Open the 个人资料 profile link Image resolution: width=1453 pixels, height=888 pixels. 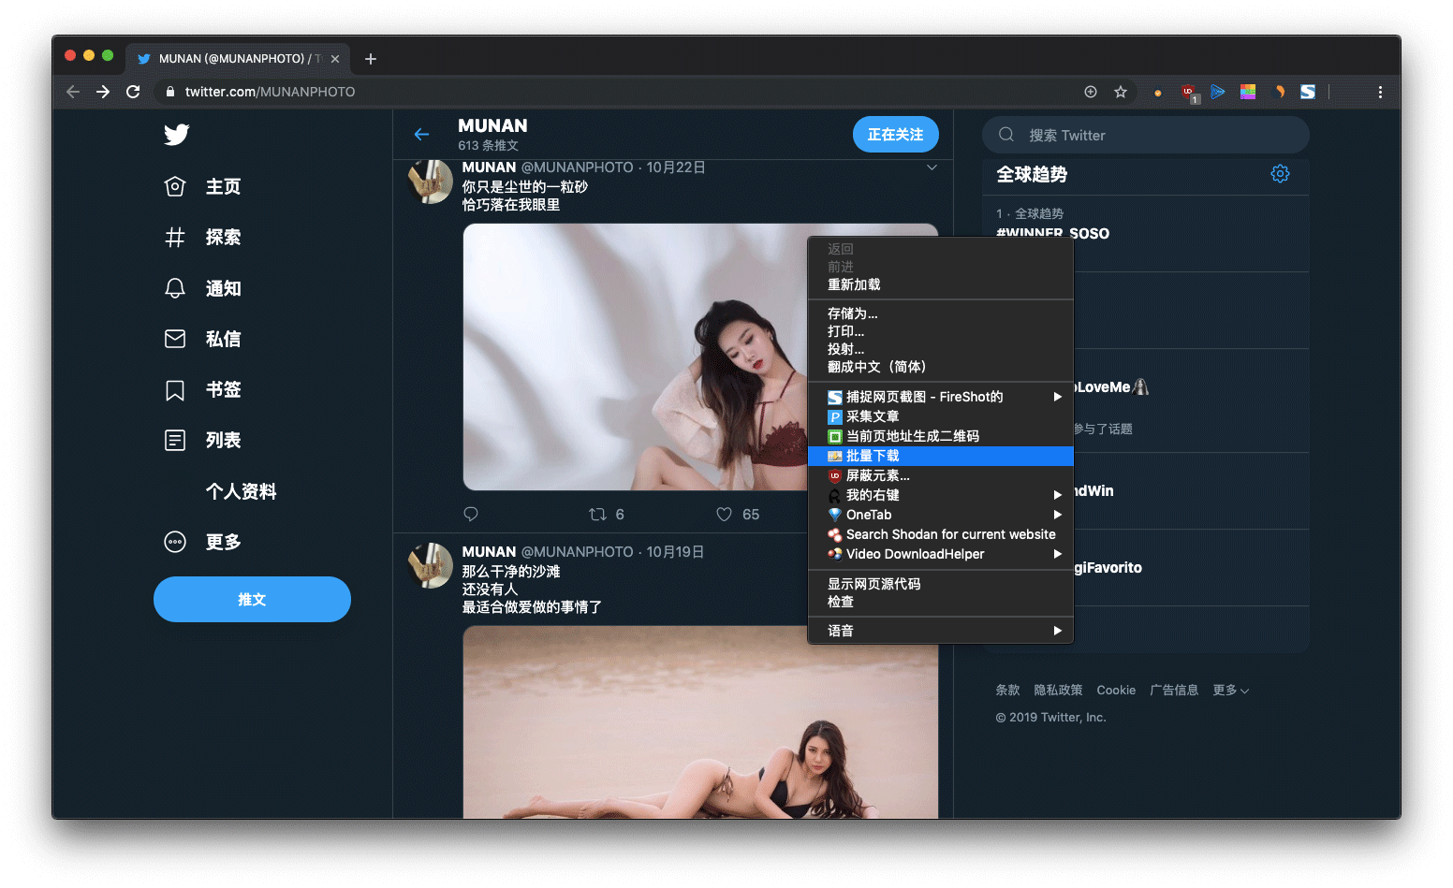click(x=241, y=491)
